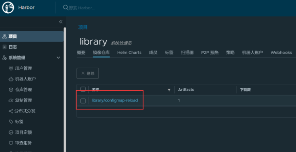Switch to the project 机器人账户 tab
This screenshot has height=152, width=296.
tap(252, 53)
